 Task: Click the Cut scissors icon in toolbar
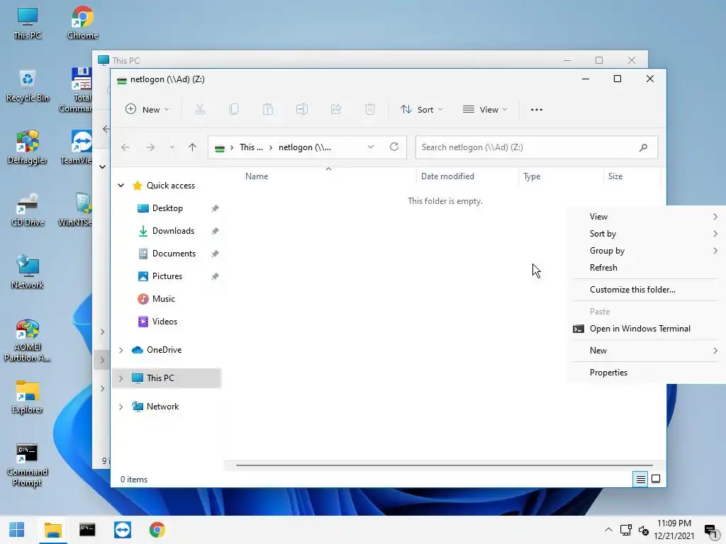[199, 110]
